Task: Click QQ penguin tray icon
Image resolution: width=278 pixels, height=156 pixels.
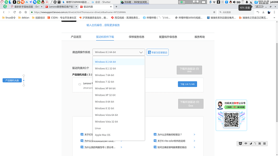Action: click(x=230, y=2)
